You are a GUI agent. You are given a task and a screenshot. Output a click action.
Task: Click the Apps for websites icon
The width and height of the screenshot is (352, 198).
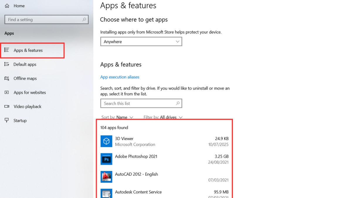[x=7, y=92]
